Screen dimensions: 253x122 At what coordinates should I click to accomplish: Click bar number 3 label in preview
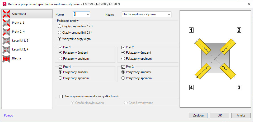pos(239,88)
